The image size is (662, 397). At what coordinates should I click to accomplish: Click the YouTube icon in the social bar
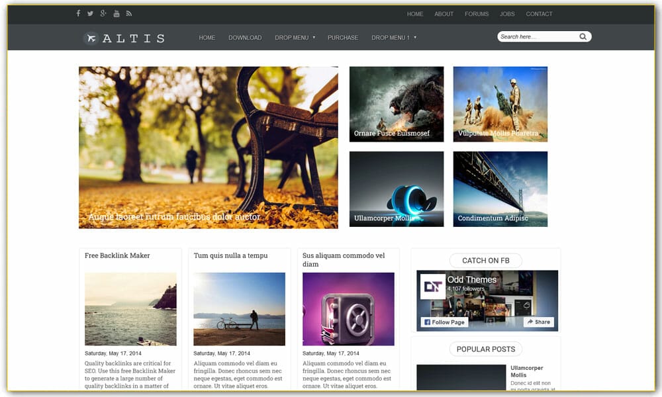click(116, 13)
